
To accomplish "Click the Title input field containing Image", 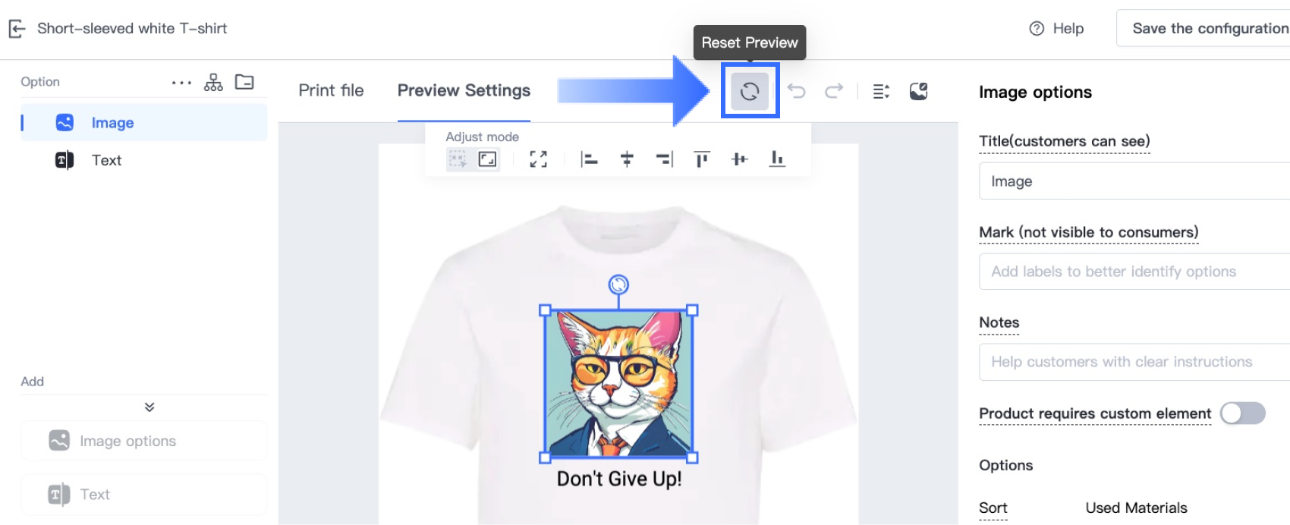I will 1134,181.
